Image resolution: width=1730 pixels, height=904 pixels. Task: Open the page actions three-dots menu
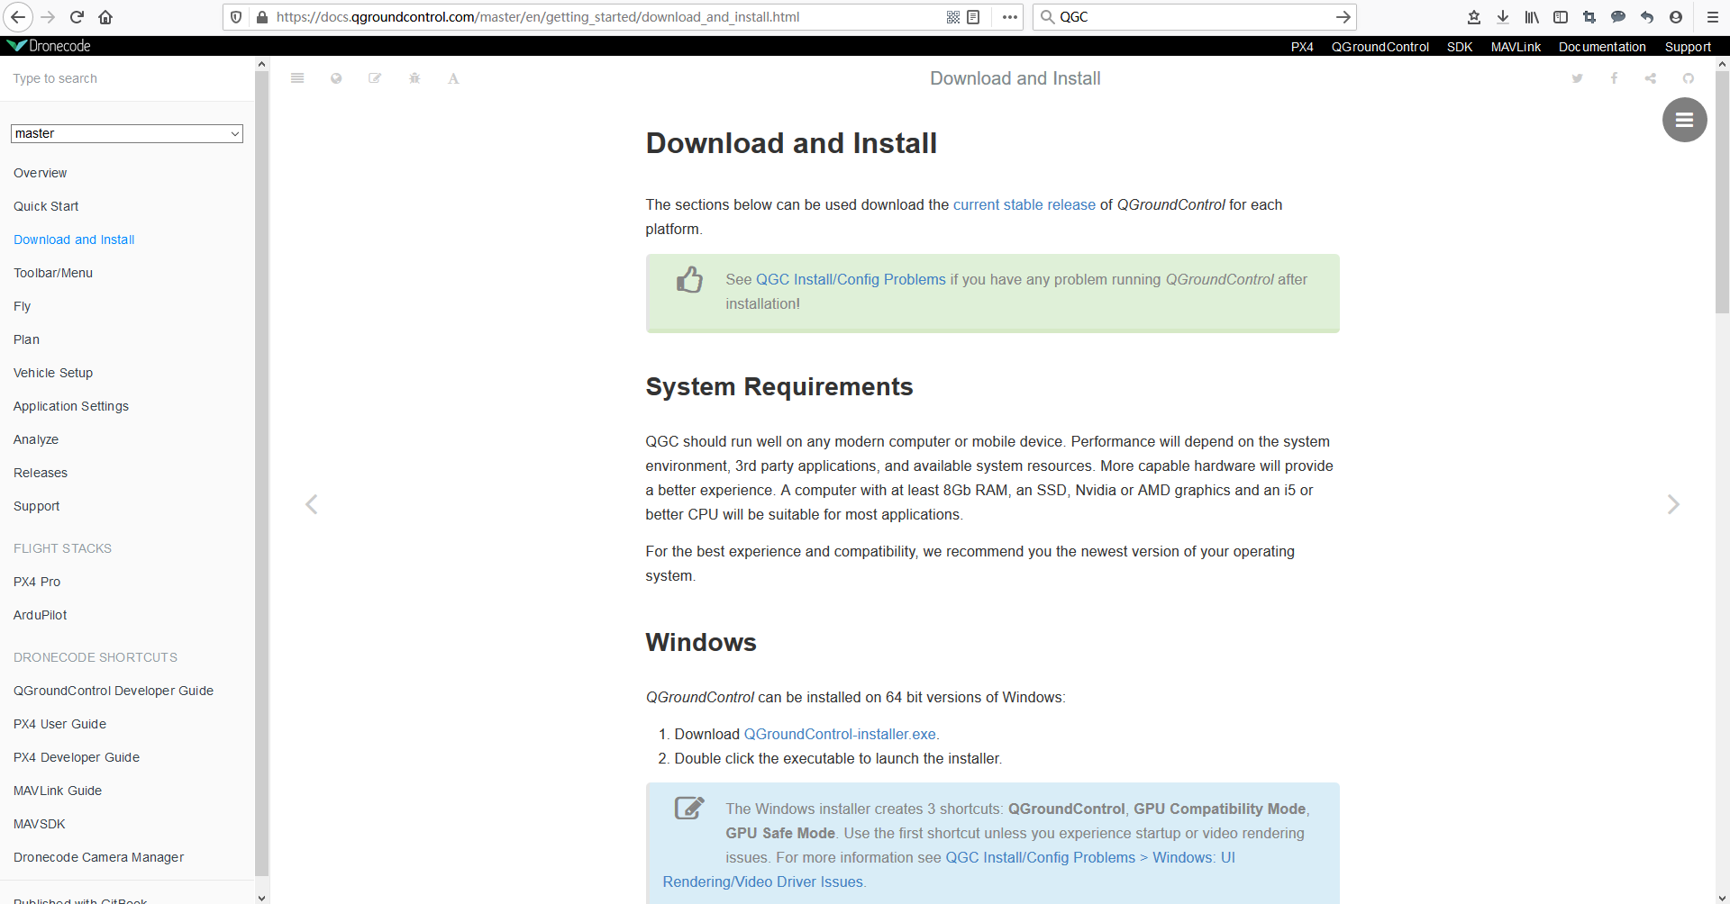click(1010, 17)
